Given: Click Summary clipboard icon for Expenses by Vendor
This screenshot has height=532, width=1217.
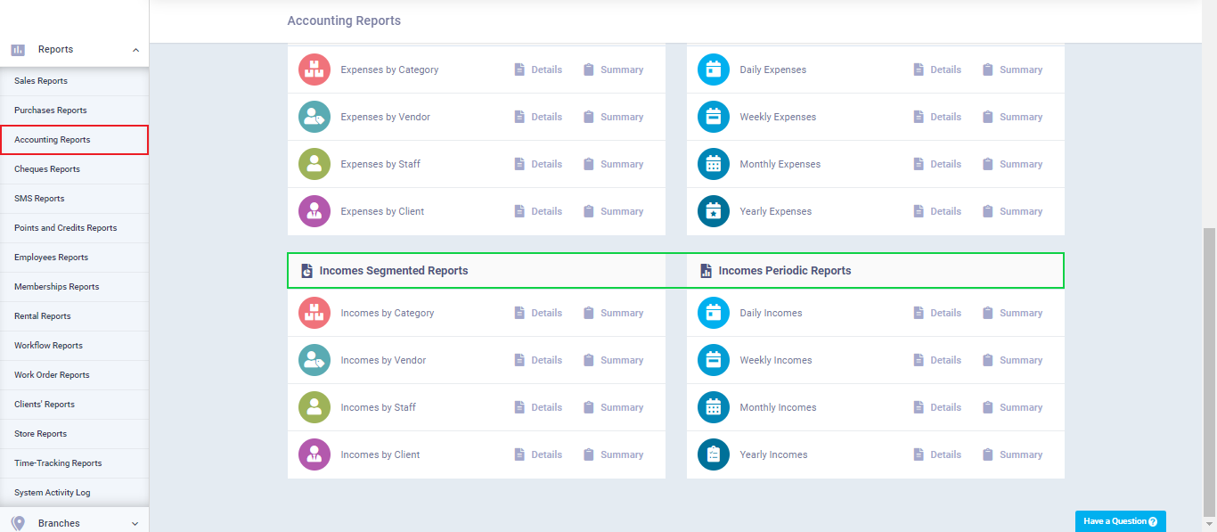Looking at the screenshot, I should pos(588,117).
